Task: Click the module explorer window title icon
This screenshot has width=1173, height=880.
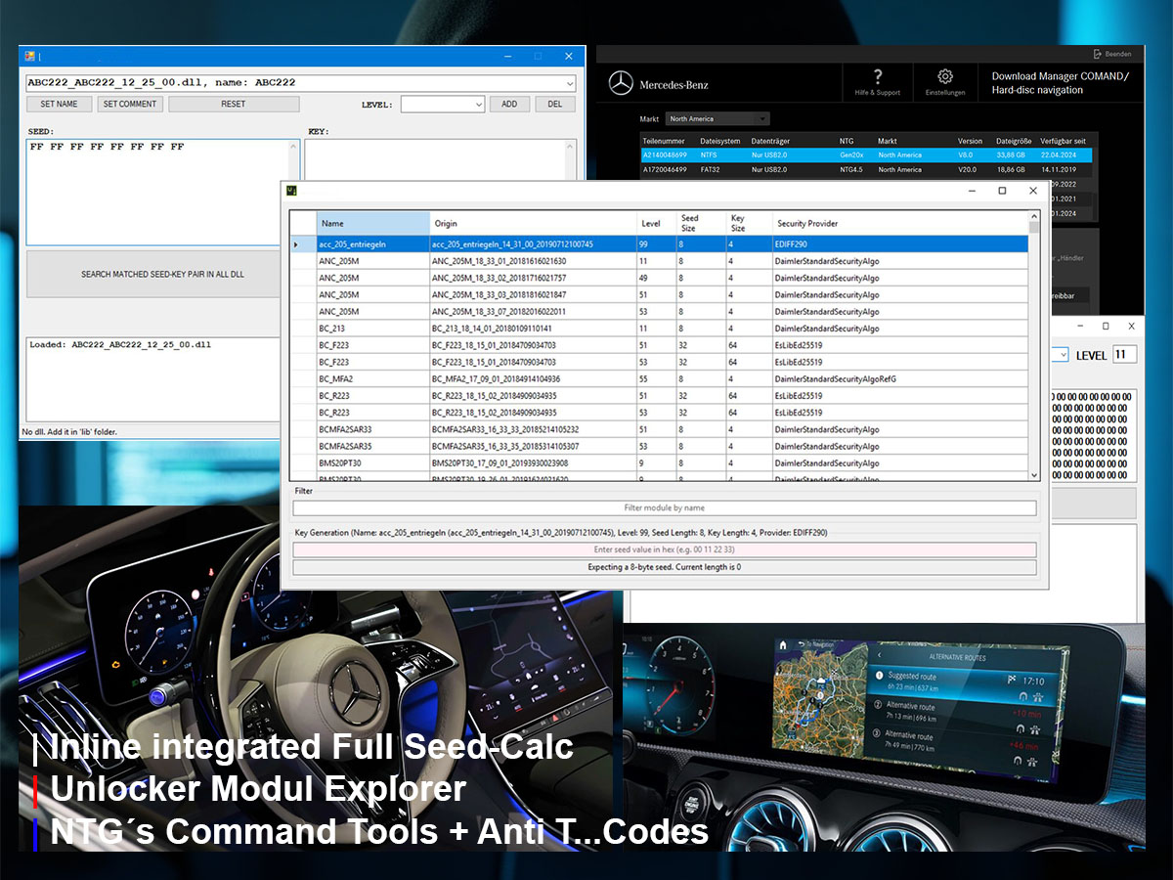Action: 291,191
